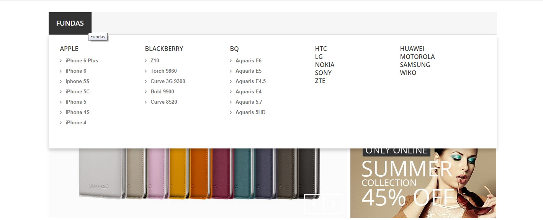This screenshot has height=220, width=543.
Task: Select the HUAWEI brand link
Action: click(412, 49)
